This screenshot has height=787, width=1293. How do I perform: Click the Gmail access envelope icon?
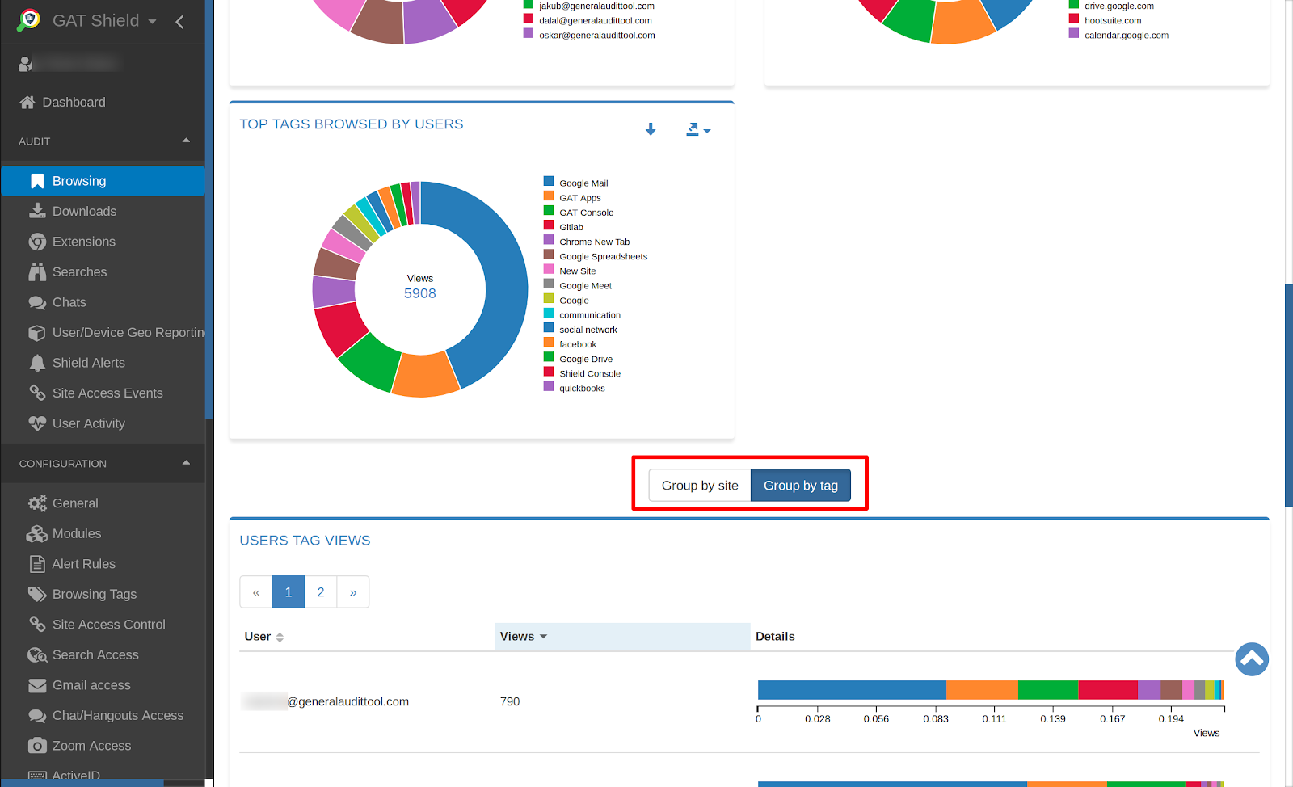tap(37, 685)
